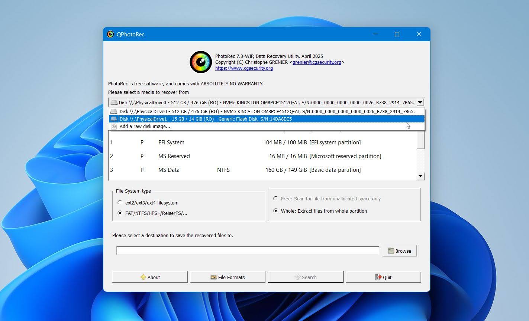This screenshot has width=529, height=321.
Task: Click the File Formats button icon
Action: [214, 277]
